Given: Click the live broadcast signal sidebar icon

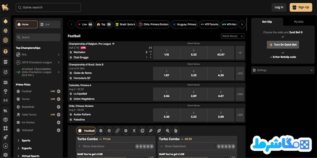Looking at the screenshot, I should coord(5,100).
